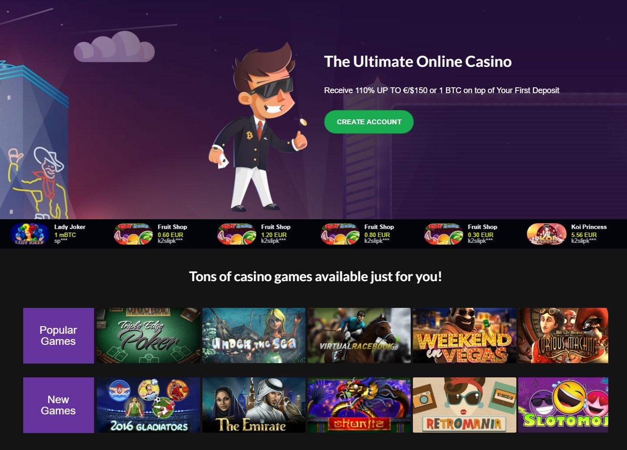Open the Slotomoji game thumbnail
The width and height of the screenshot is (627, 450).
tap(563, 405)
